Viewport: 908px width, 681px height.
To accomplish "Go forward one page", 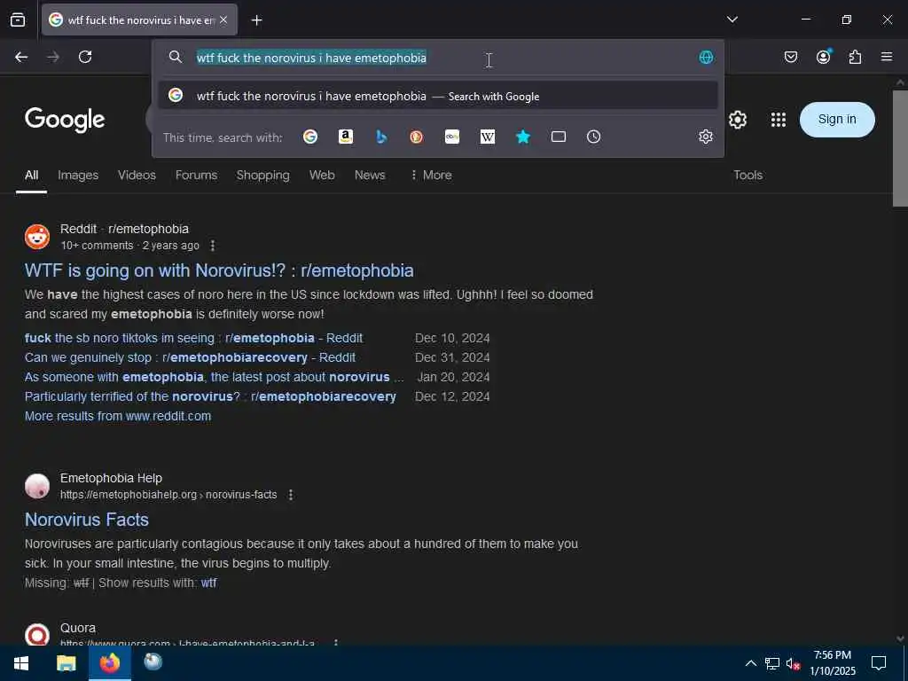I will (53, 57).
